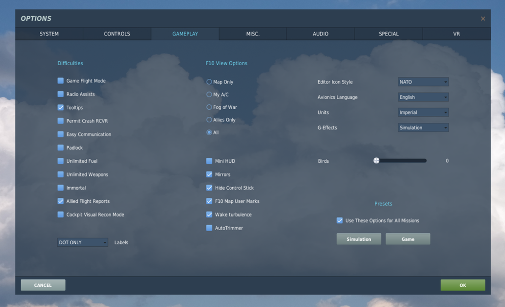Click the Presets heading

click(x=383, y=204)
